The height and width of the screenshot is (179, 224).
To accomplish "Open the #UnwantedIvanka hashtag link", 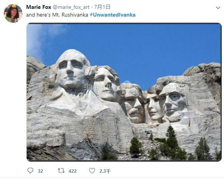I will pos(113,15).
